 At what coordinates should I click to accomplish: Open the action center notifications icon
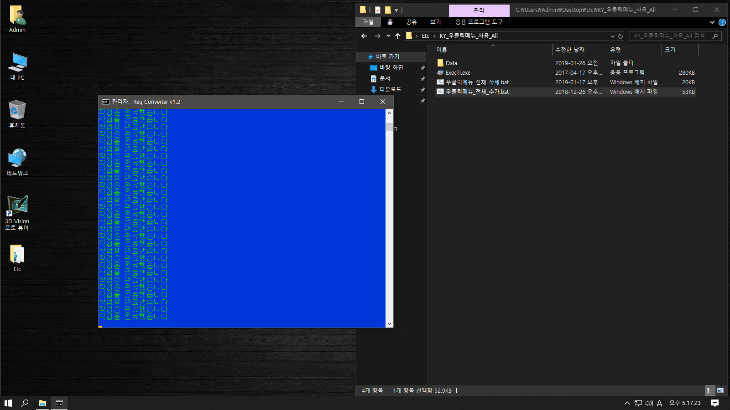coord(715,403)
